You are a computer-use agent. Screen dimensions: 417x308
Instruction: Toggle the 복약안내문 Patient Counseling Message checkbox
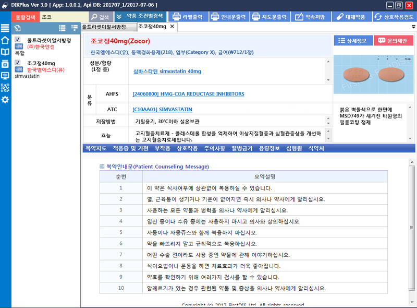[x=102, y=167]
